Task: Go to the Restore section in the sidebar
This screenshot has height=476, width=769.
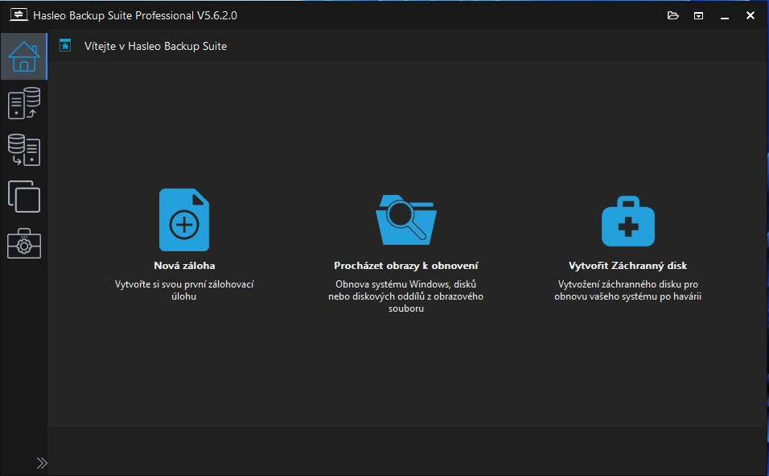Action: click(23, 150)
